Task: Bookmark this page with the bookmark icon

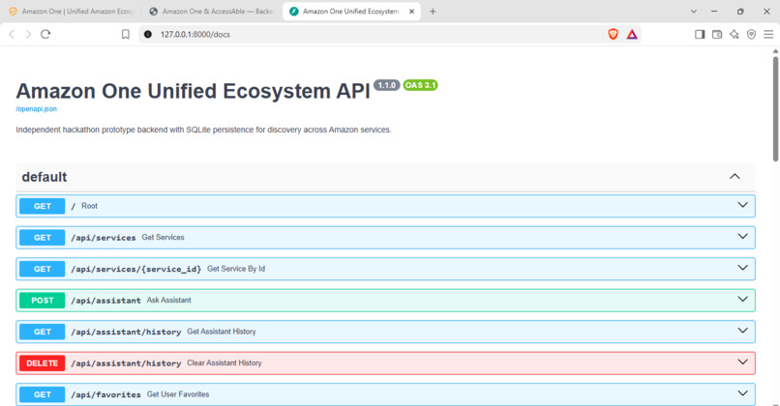Action: [x=126, y=34]
